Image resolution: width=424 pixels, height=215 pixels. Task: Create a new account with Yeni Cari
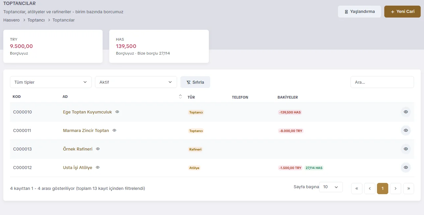[x=402, y=12]
